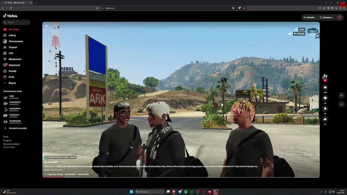Screen dimensions: 347x195
Task: Seek on the video progress bar
Action: coord(181,177)
